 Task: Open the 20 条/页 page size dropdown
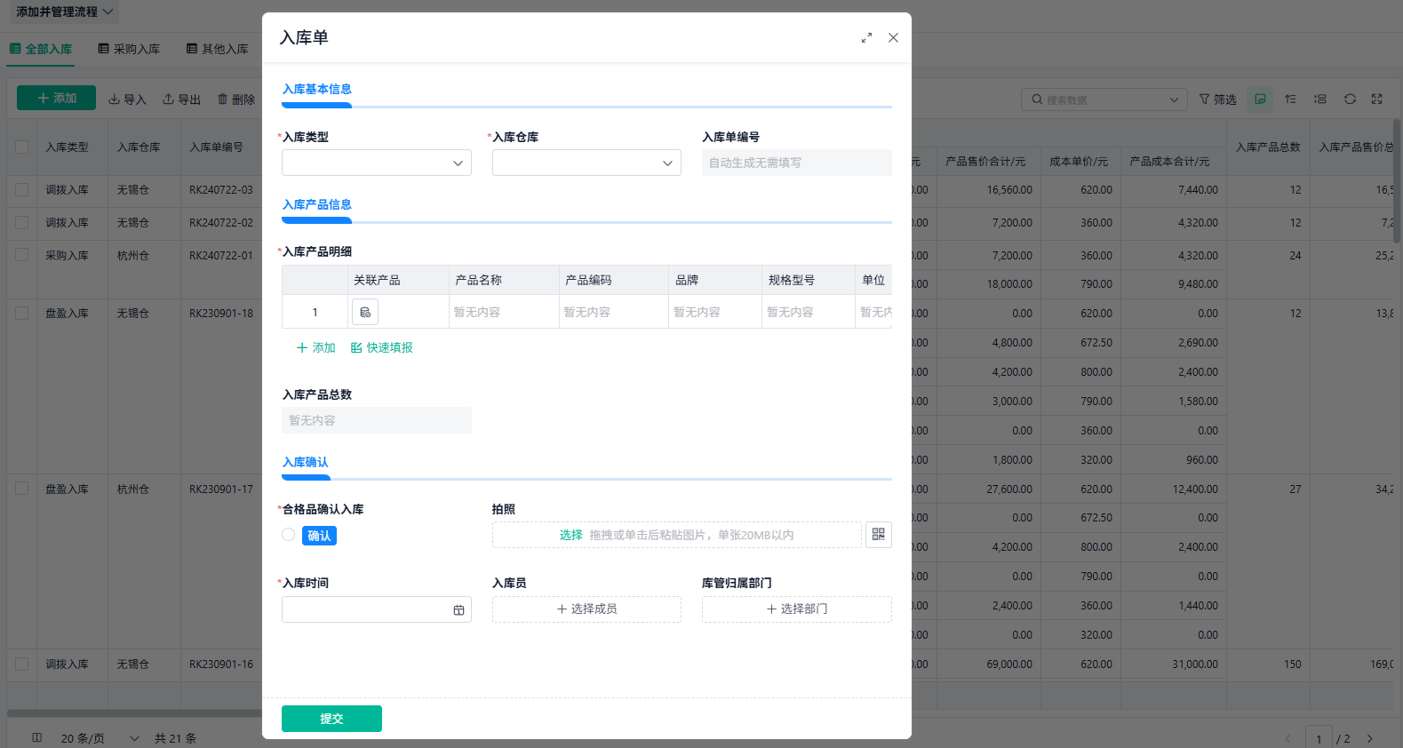click(100, 738)
